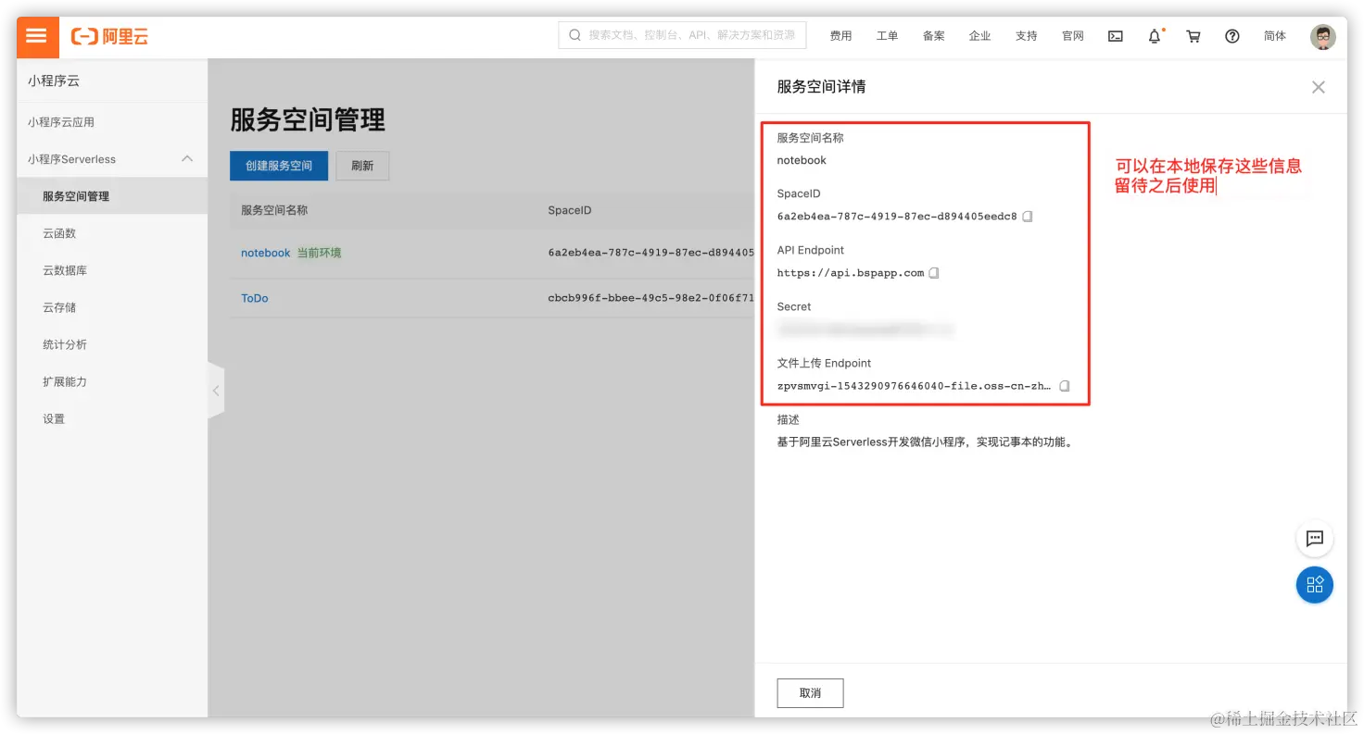
Task: Open 小程序云应用 in the sidebar
Action: click(x=112, y=122)
